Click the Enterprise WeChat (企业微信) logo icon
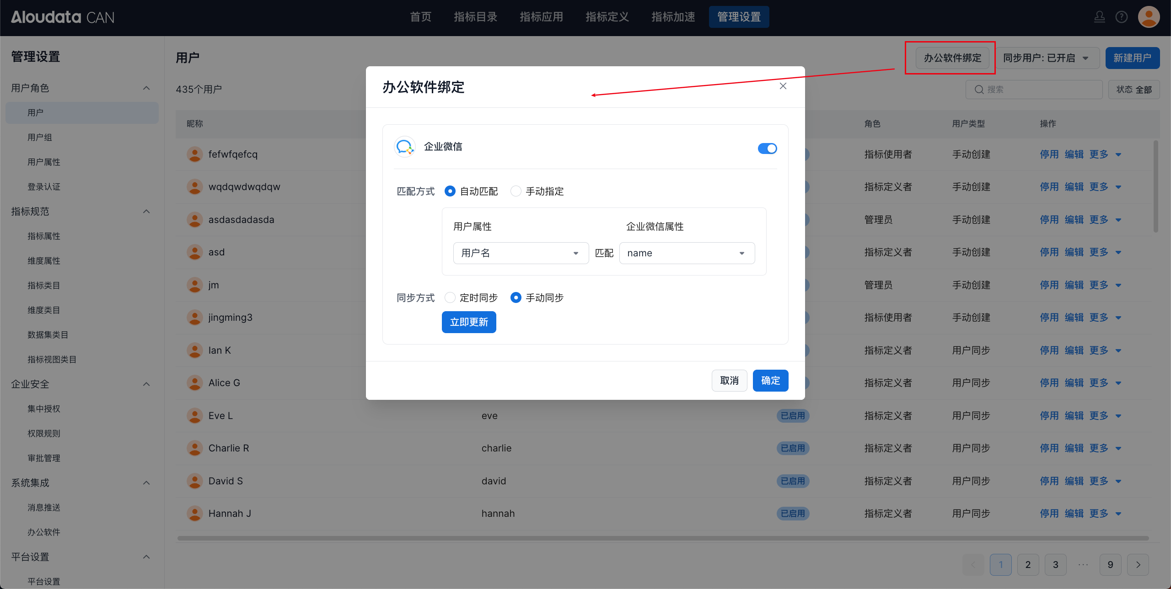This screenshot has height=589, width=1171. tap(404, 147)
